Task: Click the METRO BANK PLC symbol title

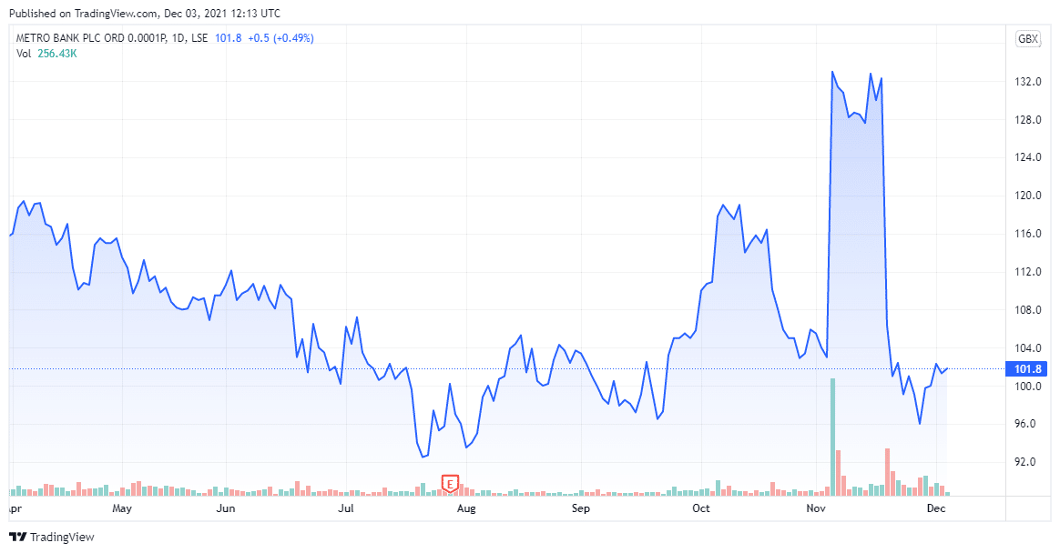Action: [x=91, y=38]
